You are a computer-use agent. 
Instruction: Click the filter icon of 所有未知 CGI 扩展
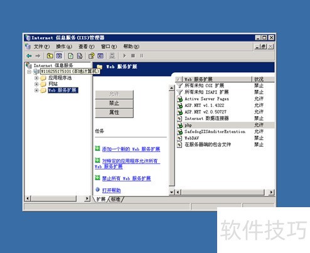(x=179, y=85)
